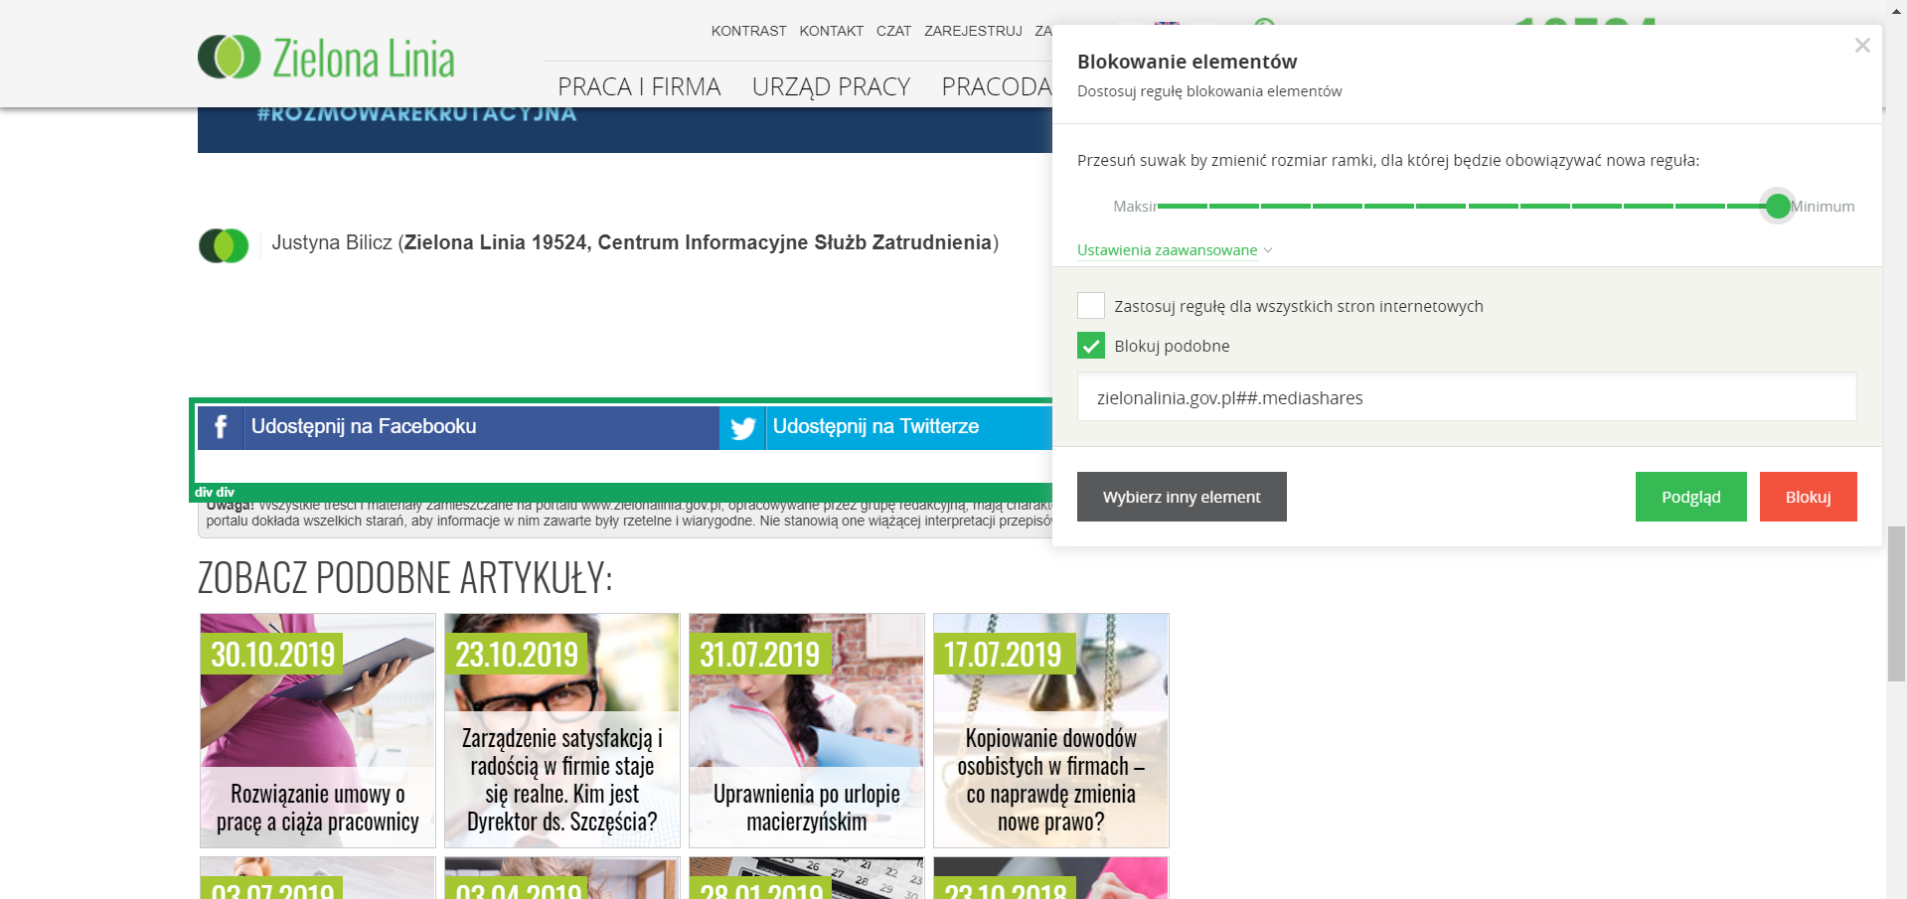Toggle high contrast via KONTRAST

(748, 31)
